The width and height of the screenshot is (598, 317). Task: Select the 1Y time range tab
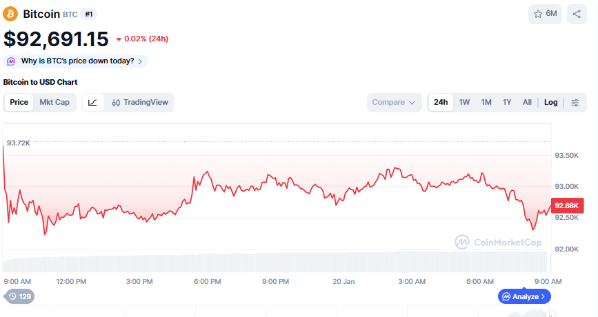pyautogui.click(x=507, y=103)
